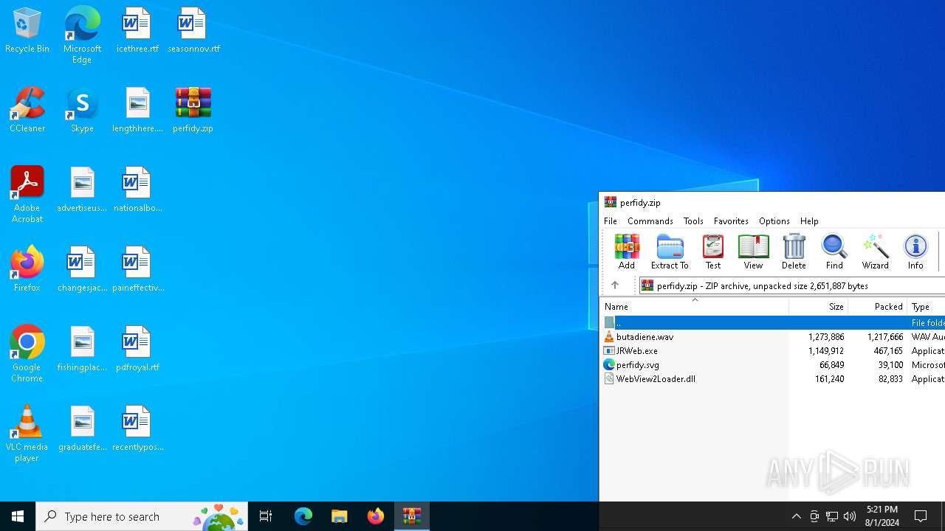Select the lengthhere image file on the desktop
The width and height of the screenshot is (945, 531).
[x=137, y=110]
